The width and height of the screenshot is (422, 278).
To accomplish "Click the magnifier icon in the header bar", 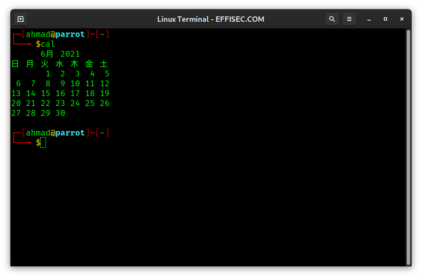I will (x=332, y=19).
